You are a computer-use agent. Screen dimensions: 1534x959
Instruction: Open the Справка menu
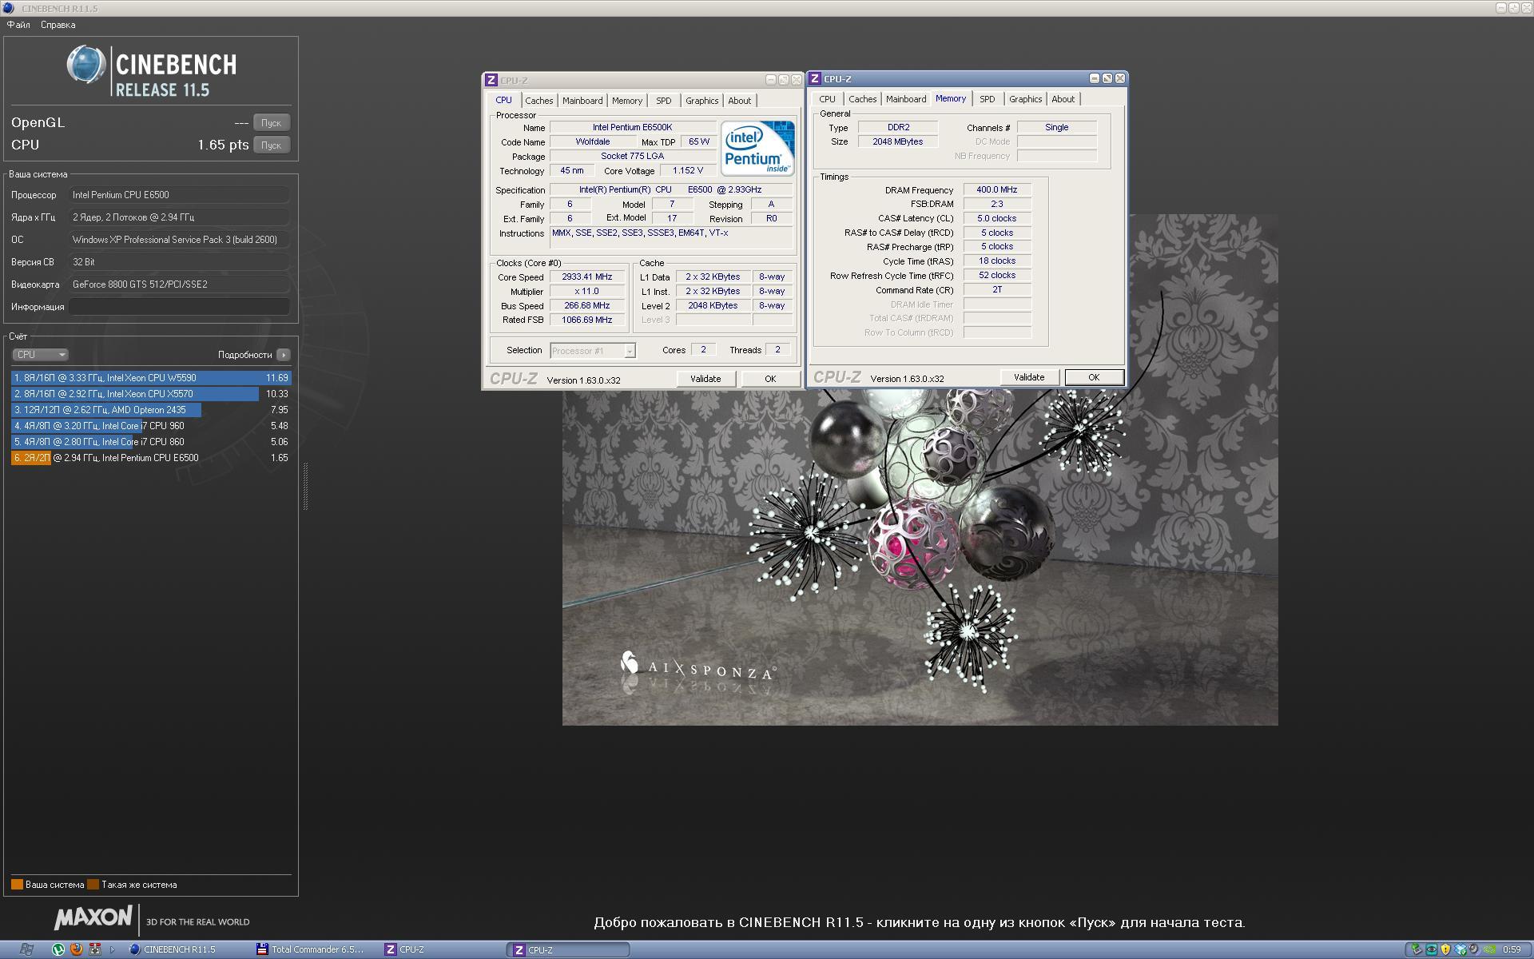click(x=58, y=25)
